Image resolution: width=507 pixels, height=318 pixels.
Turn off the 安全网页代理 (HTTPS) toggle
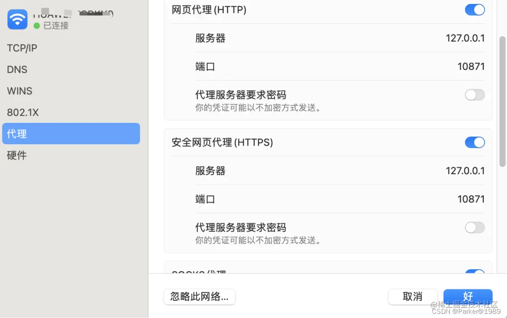pyautogui.click(x=475, y=142)
